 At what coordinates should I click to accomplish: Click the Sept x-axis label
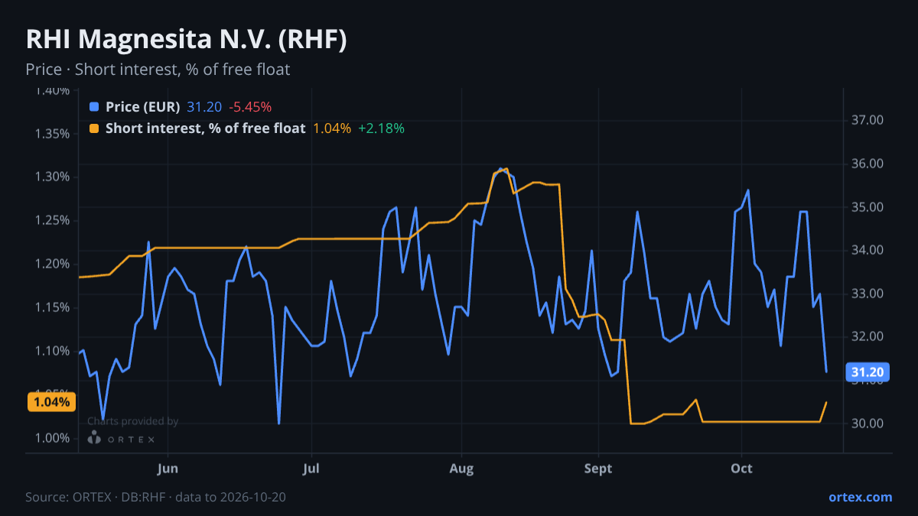click(x=598, y=468)
